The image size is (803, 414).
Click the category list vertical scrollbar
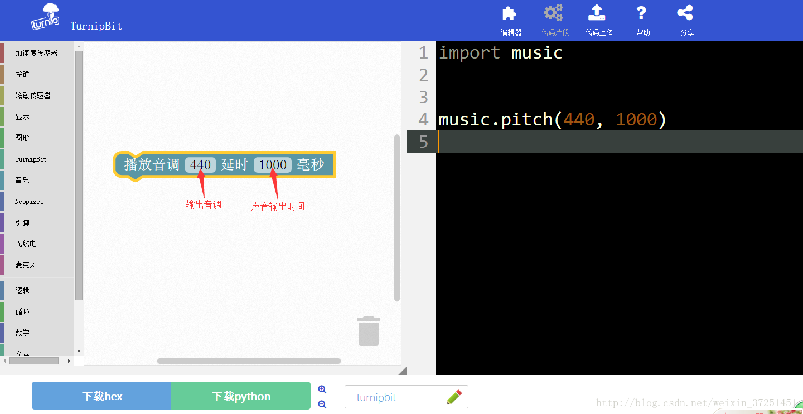click(x=79, y=175)
